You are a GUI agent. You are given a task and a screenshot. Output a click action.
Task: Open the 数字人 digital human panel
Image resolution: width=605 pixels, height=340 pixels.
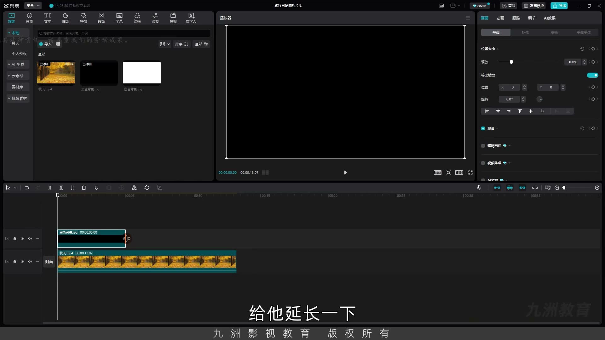point(191,18)
